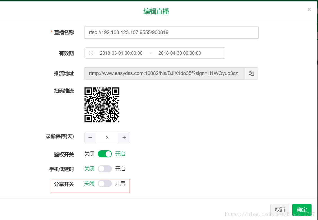
Task: Confirm with the 确定 button
Action: [x=302, y=210]
